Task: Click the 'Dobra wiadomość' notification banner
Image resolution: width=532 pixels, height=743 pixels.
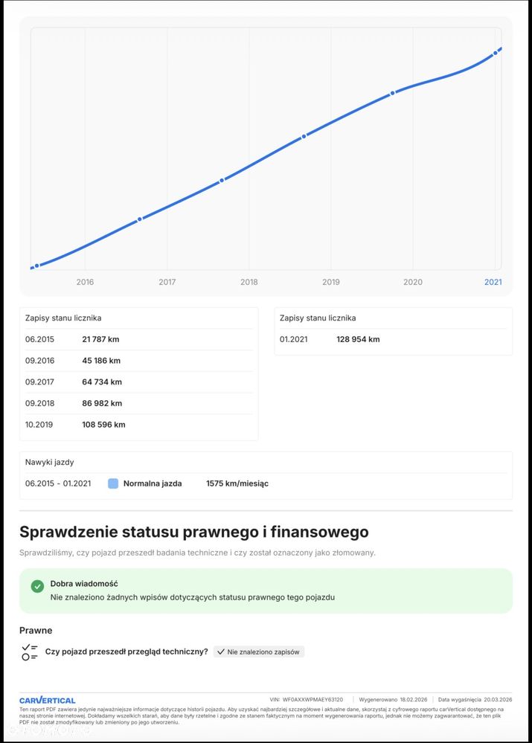Action: point(266,591)
